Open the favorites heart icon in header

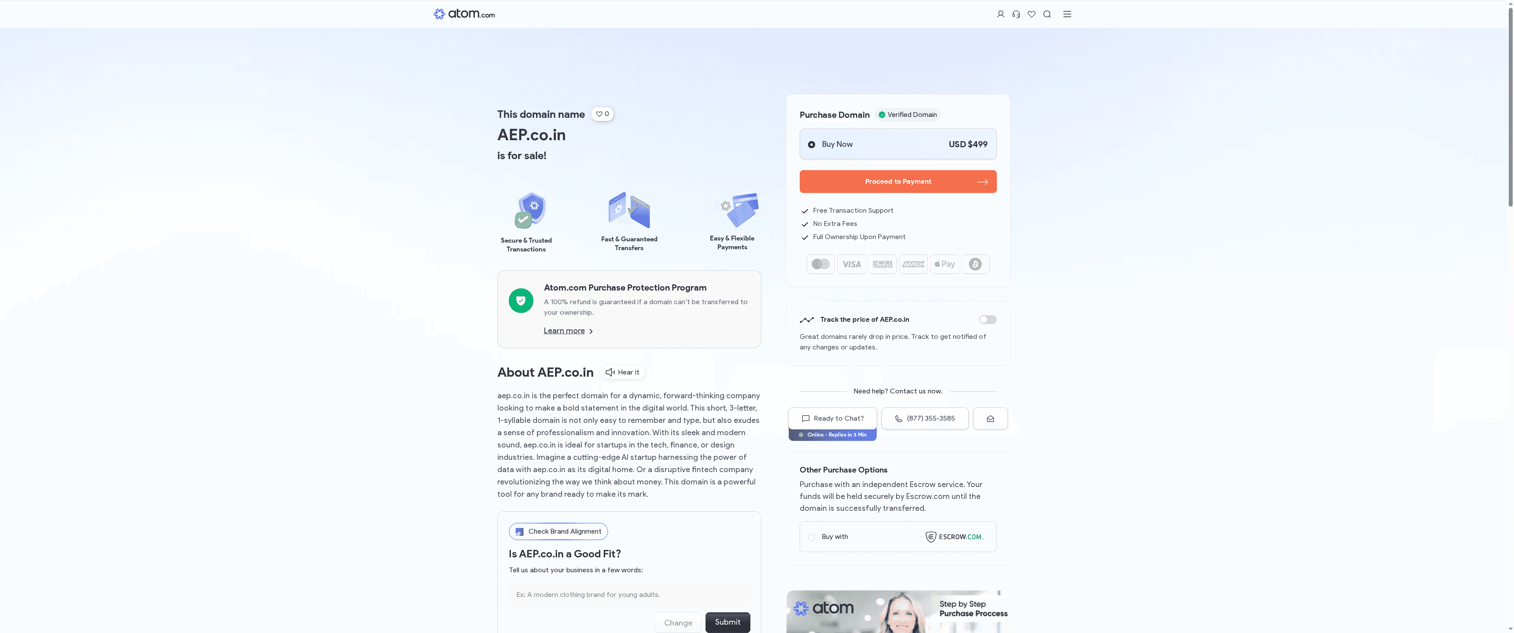(x=1032, y=14)
